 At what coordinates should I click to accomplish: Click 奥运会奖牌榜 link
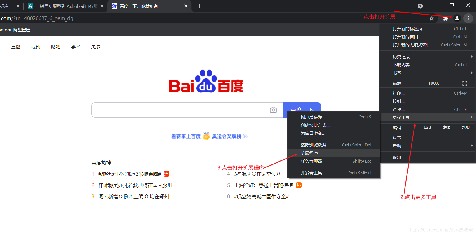coord(227,136)
